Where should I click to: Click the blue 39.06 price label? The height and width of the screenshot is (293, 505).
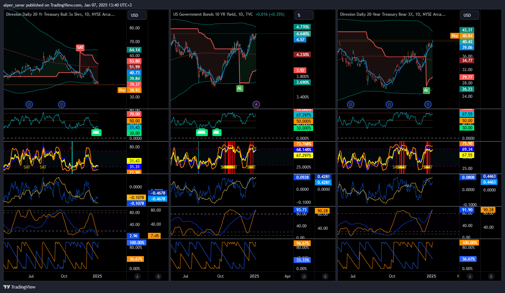[x=467, y=48]
